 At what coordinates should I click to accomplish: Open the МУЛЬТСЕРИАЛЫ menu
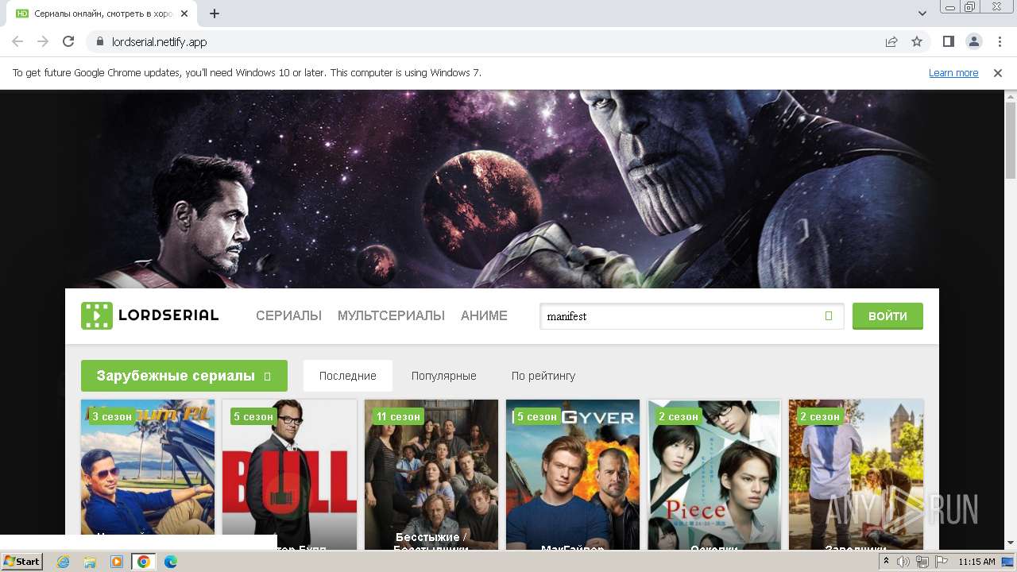[391, 315]
